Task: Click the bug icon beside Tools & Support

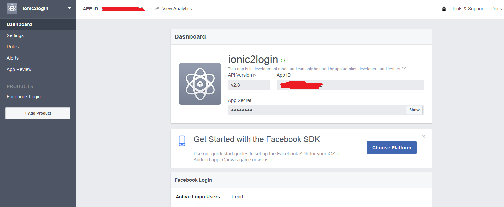Action: click(x=444, y=9)
